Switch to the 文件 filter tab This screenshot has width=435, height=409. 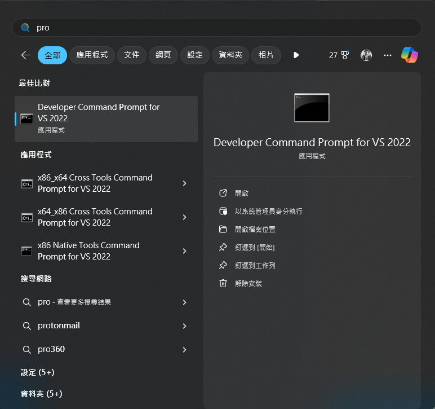coord(131,55)
